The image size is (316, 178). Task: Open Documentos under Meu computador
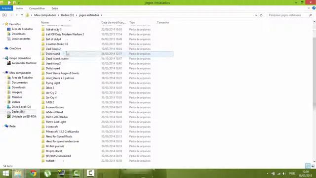click(20, 83)
